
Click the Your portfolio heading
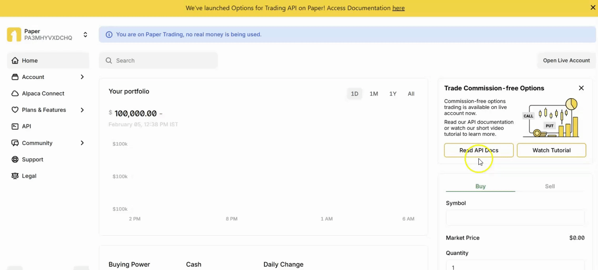(x=129, y=91)
